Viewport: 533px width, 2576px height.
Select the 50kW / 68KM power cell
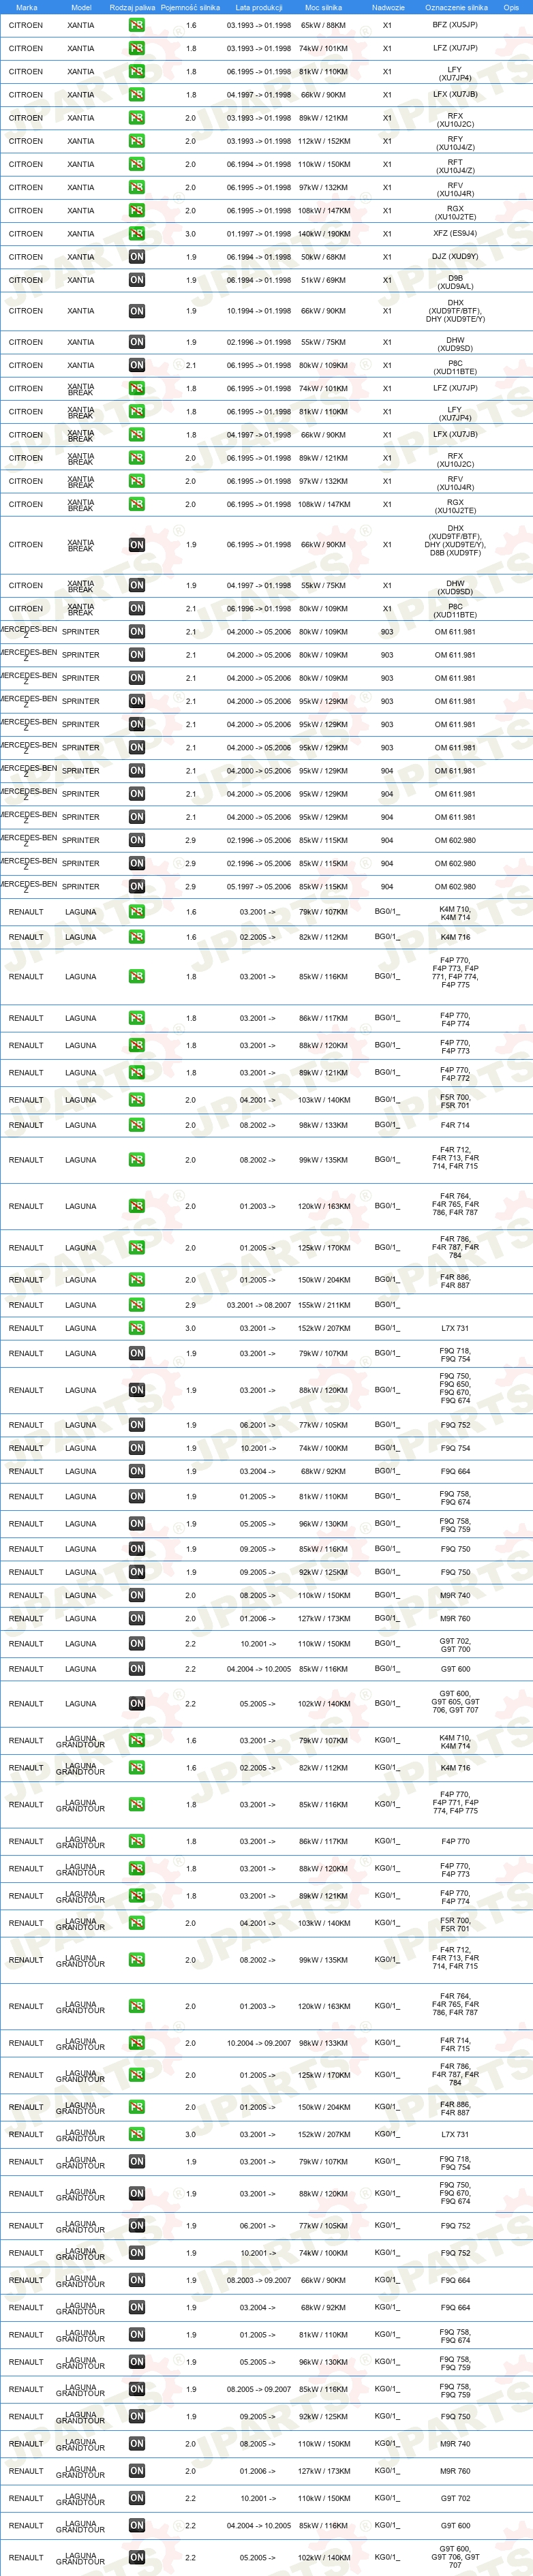(324, 257)
